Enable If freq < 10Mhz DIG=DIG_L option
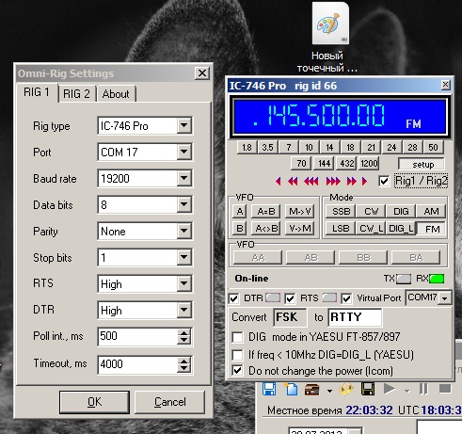The image size is (462, 434). 237,355
